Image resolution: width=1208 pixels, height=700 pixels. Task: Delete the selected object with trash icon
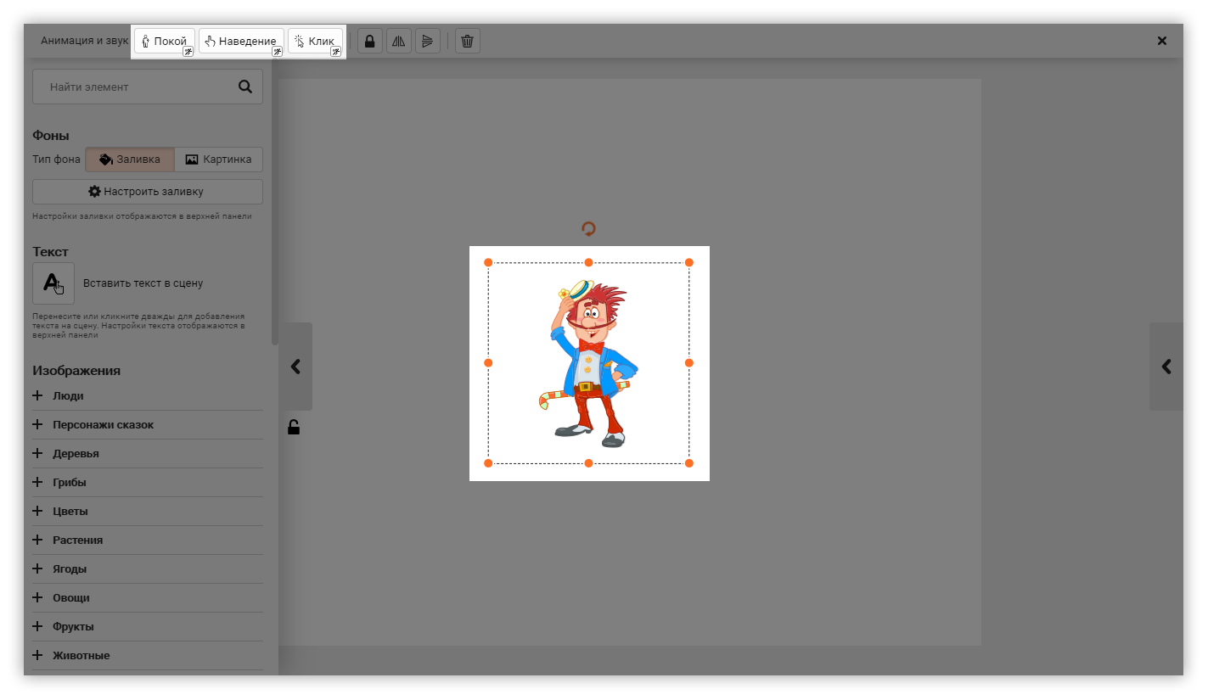pyautogui.click(x=467, y=41)
